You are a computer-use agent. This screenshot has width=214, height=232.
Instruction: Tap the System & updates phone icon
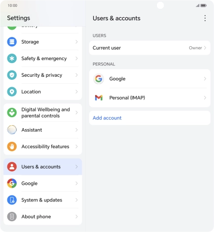click(12, 200)
